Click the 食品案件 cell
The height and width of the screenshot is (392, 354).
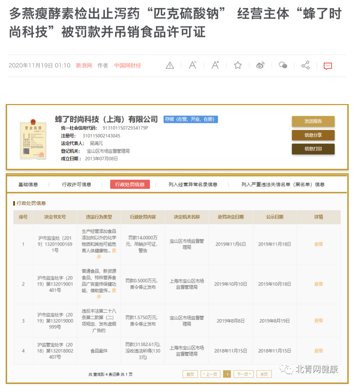click(x=99, y=351)
